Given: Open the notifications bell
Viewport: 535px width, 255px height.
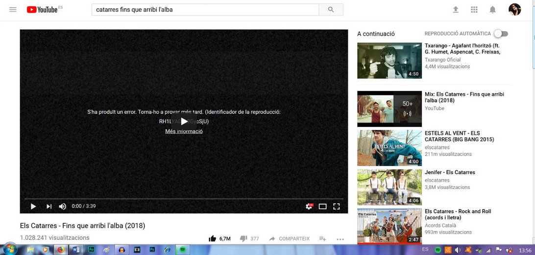Looking at the screenshot, I should tap(492, 9).
